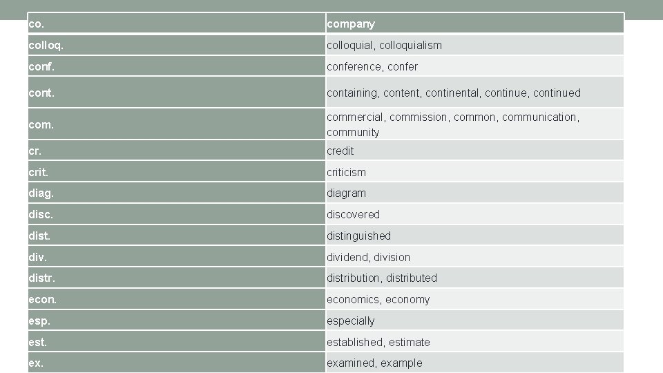Select the cell starting with 'containing, content'
This screenshot has height=373, width=663.
(x=475, y=92)
